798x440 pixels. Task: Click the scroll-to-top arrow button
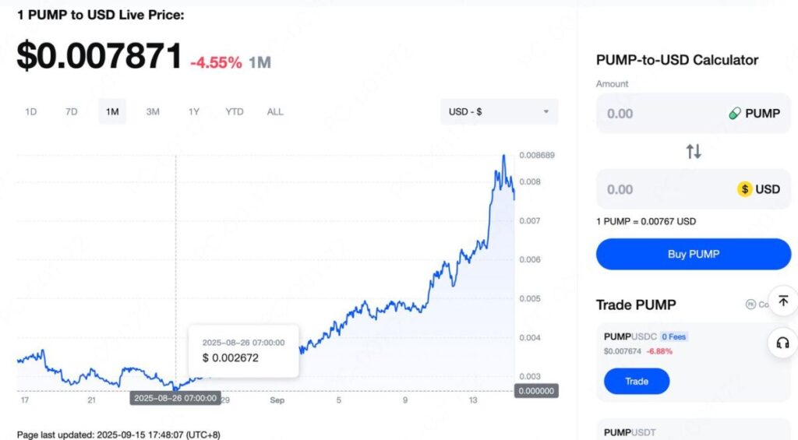pyautogui.click(x=782, y=301)
